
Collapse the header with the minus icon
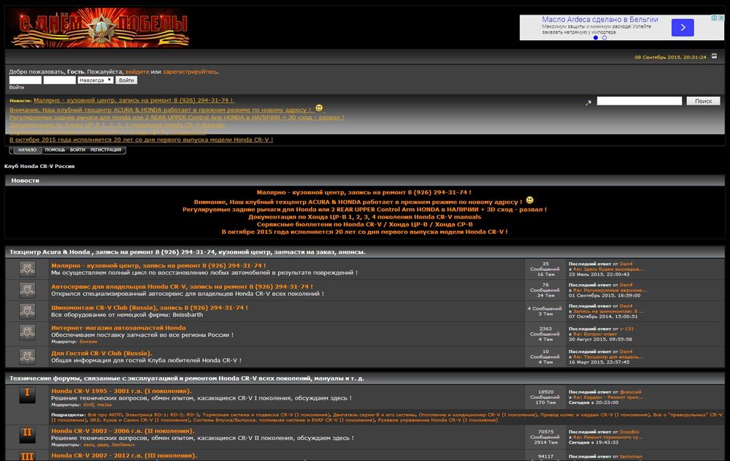pyautogui.click(x=714, y=56)
